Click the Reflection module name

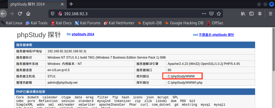click(48, 101)
